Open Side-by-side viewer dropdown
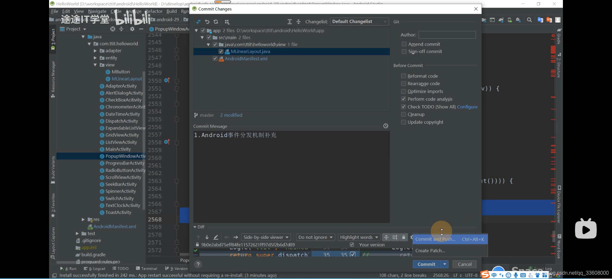 [266, 237]
